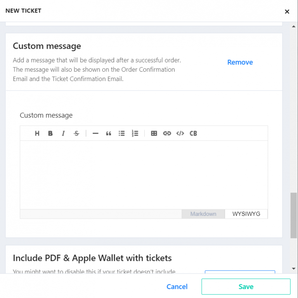
Task: Close the New Ticket dialog
Action: (287, 12)
